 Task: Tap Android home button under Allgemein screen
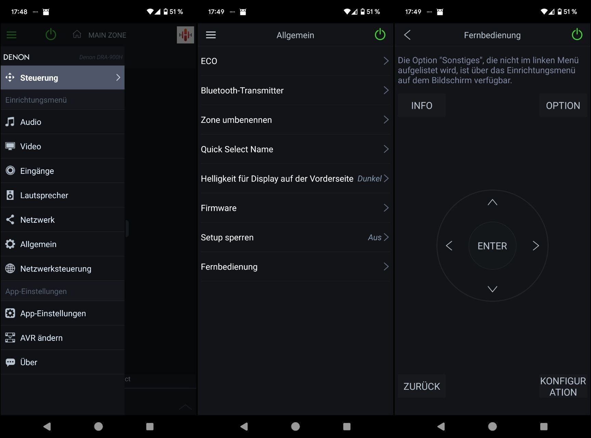coord(295,426)
